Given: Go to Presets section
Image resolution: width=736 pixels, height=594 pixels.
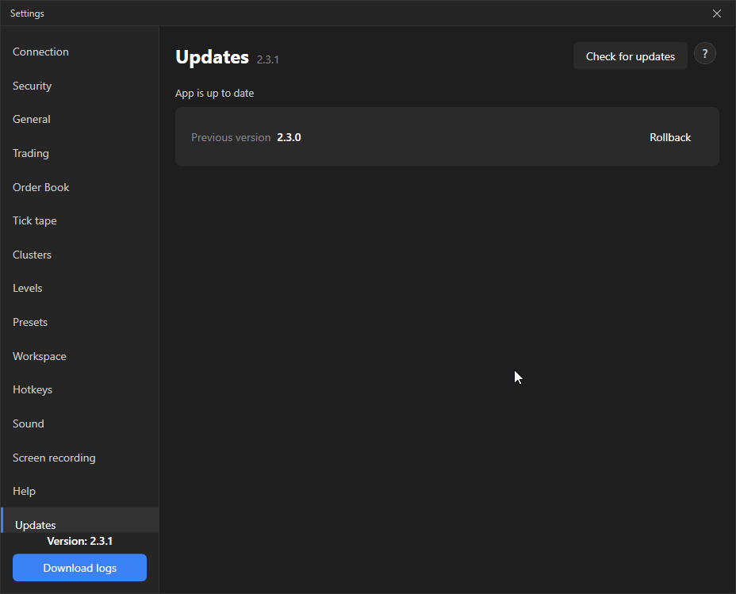Looking at the screenshot, I should click(80, 322).
